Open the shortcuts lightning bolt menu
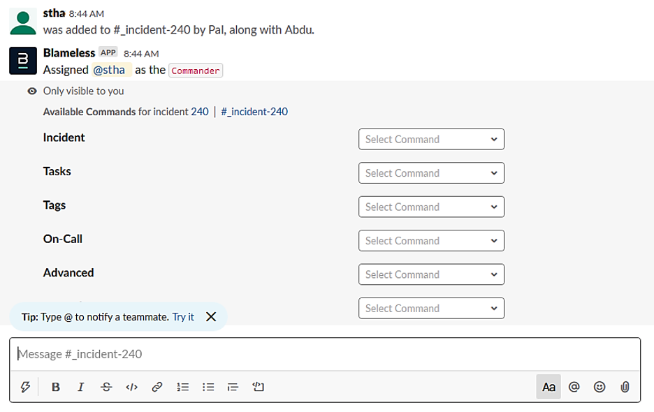This screenshot has width=654, height=412. [x=25, y=387]
